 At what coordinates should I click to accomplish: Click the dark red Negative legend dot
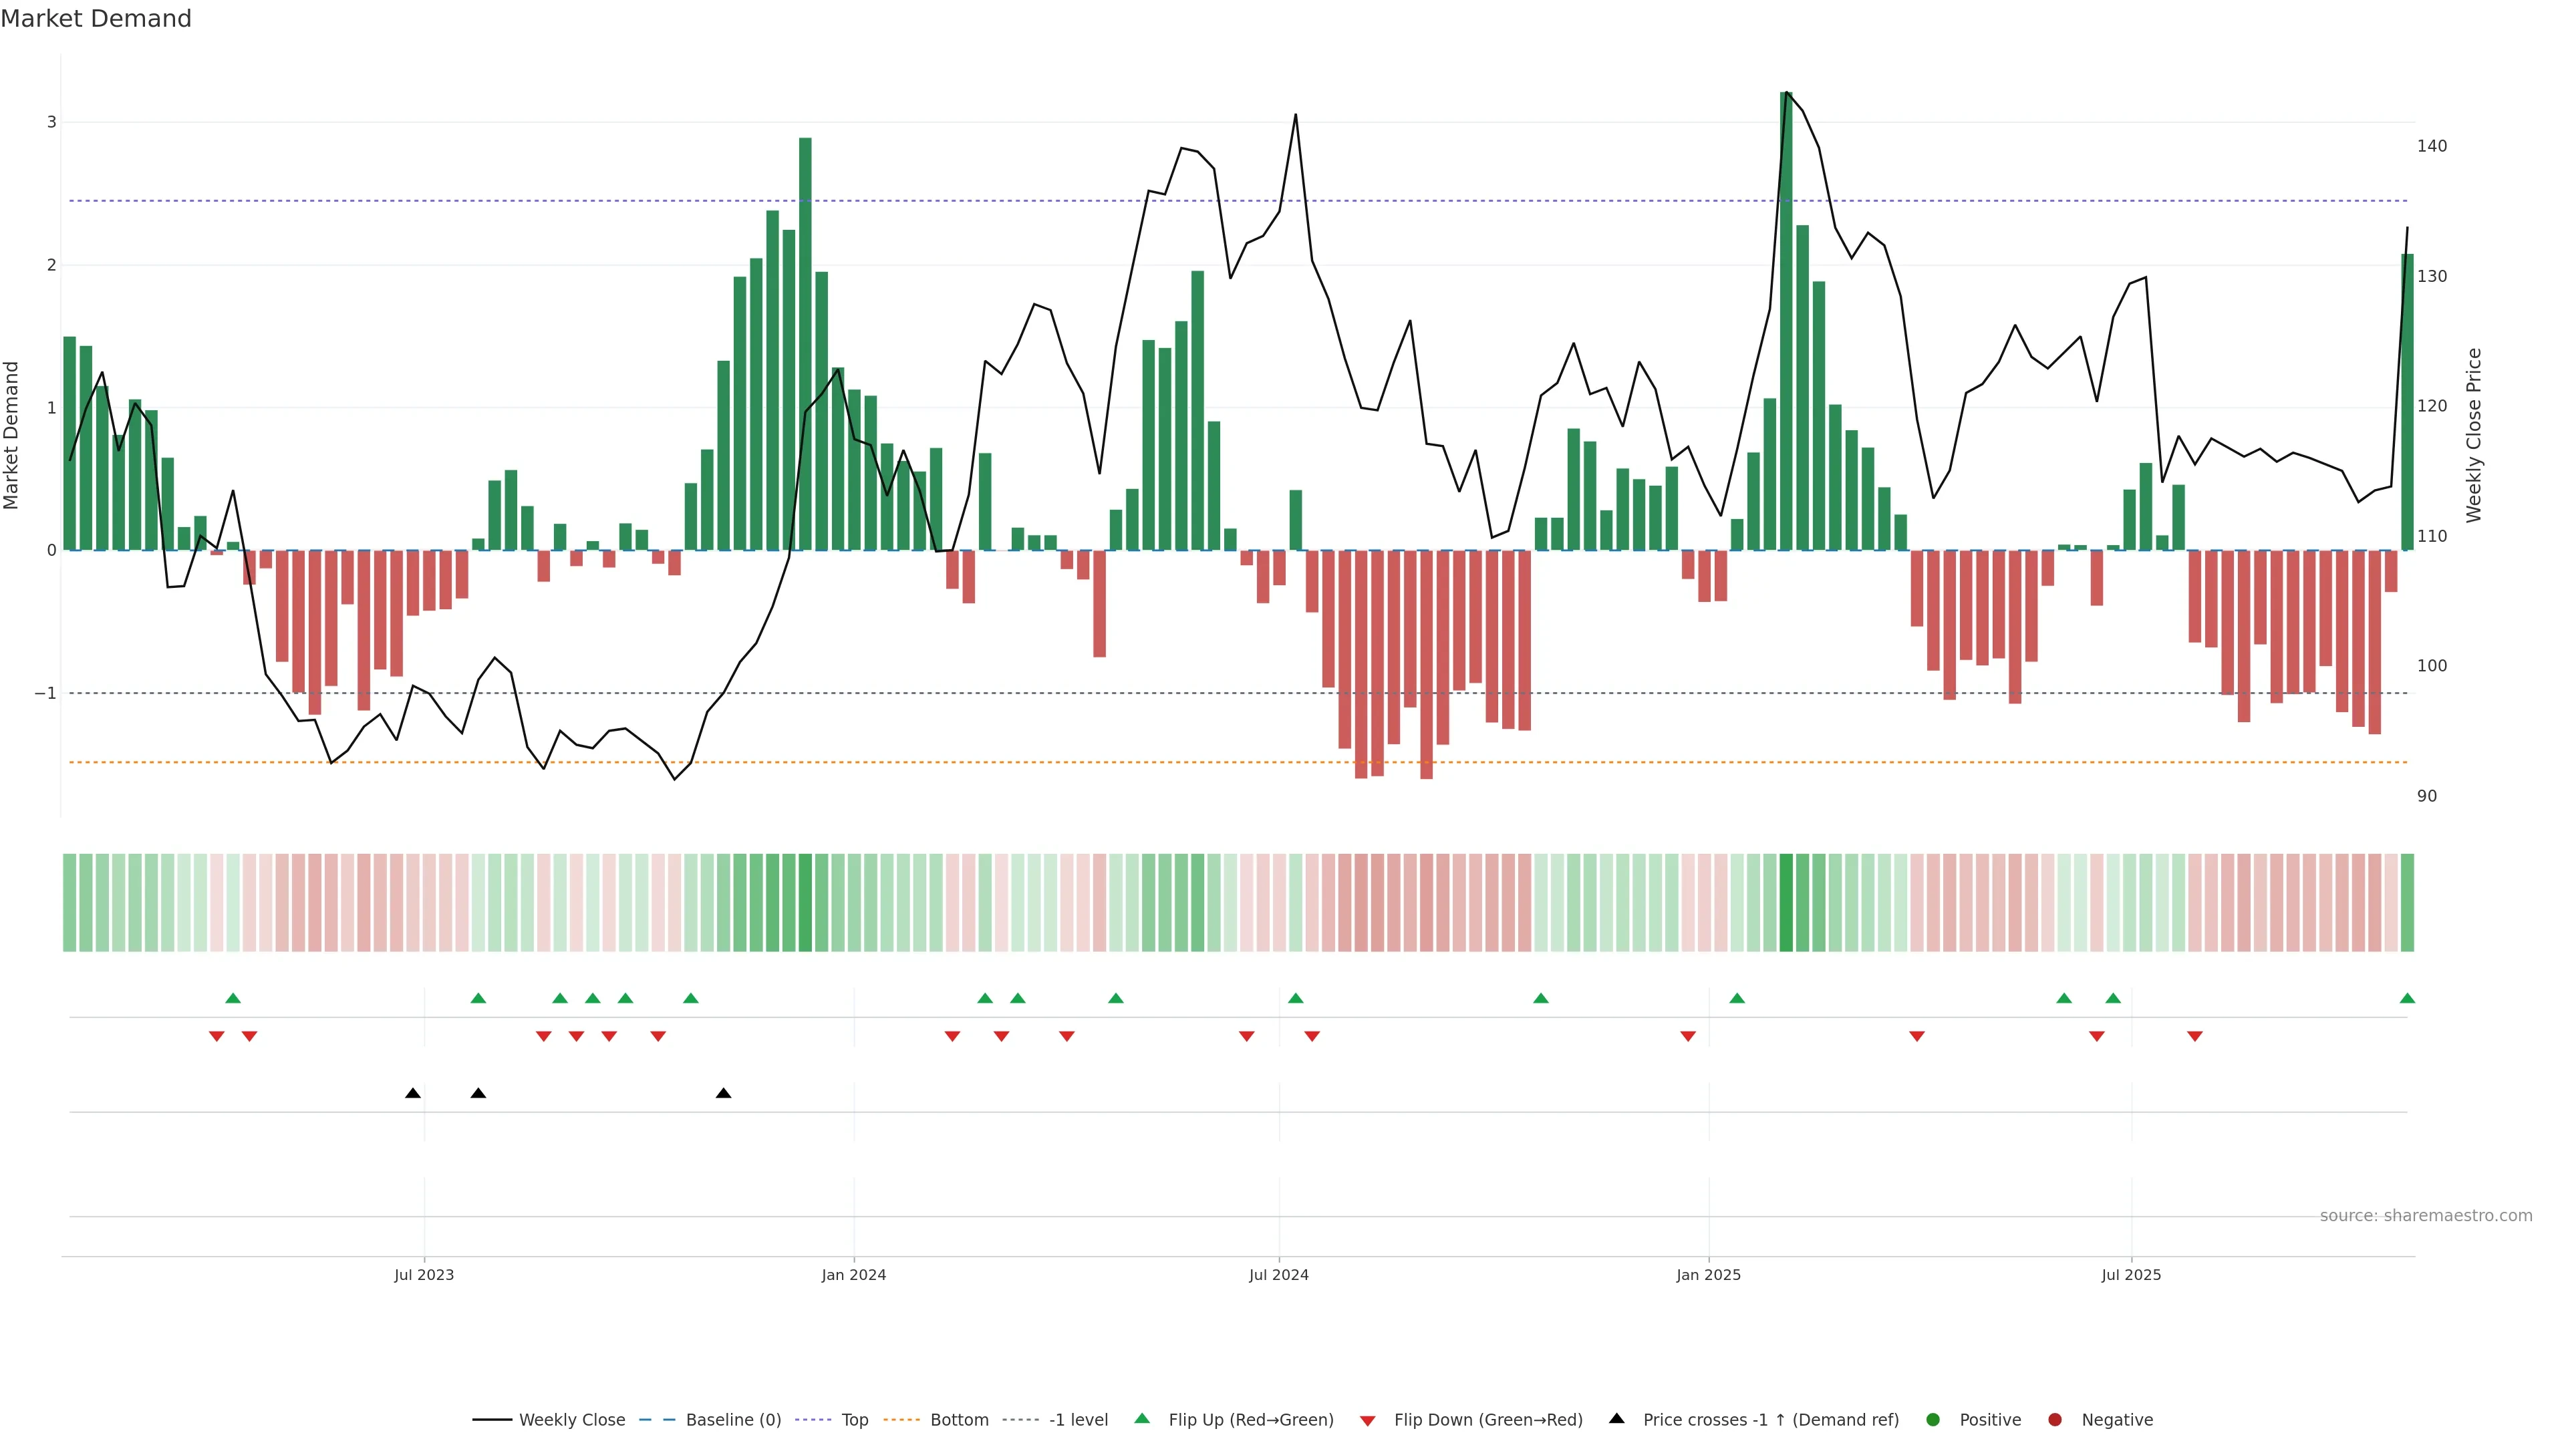coord(2055,1420)
